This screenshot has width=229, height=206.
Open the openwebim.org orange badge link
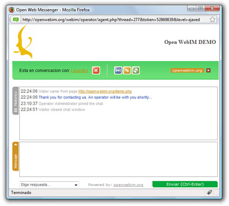pos(187,70)
